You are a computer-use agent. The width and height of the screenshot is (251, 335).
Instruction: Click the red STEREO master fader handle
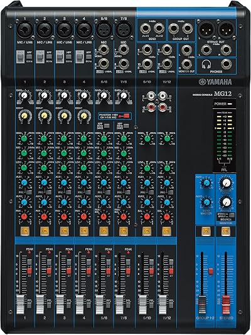(x=226, y=305)
